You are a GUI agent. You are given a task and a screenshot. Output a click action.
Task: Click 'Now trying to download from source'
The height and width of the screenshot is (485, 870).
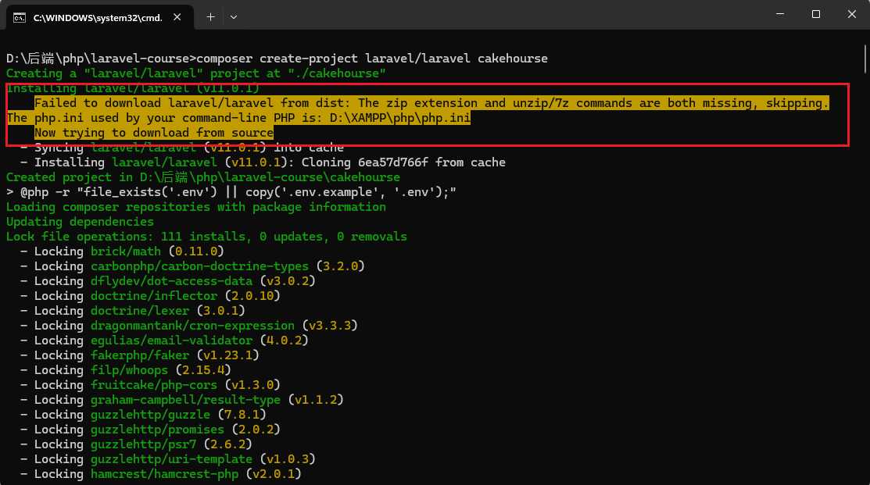pyautogui.click(x=154, y=133)
